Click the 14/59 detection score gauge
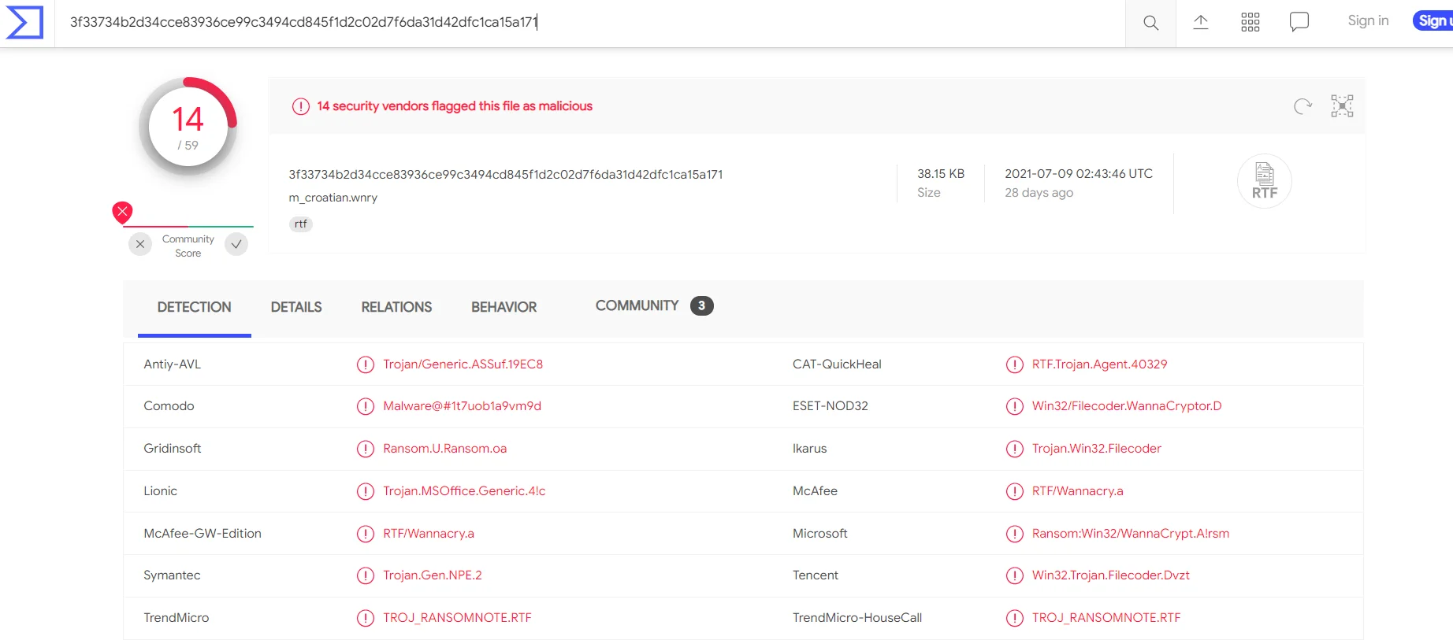 pos(188,126)
